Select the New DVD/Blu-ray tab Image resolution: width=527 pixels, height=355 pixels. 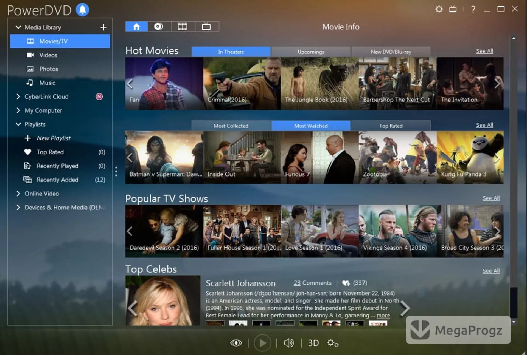[391, 52]
